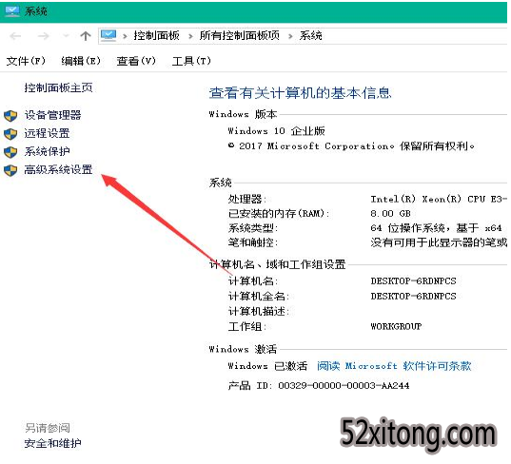The width and height of the screenshot is (511, 464).
Task: Click the shield icon beside 高级系统设置
Action: (x=10, y=170)
